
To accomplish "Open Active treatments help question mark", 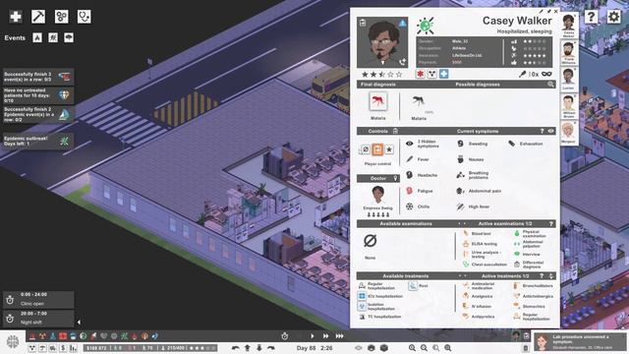I will 542,275.
